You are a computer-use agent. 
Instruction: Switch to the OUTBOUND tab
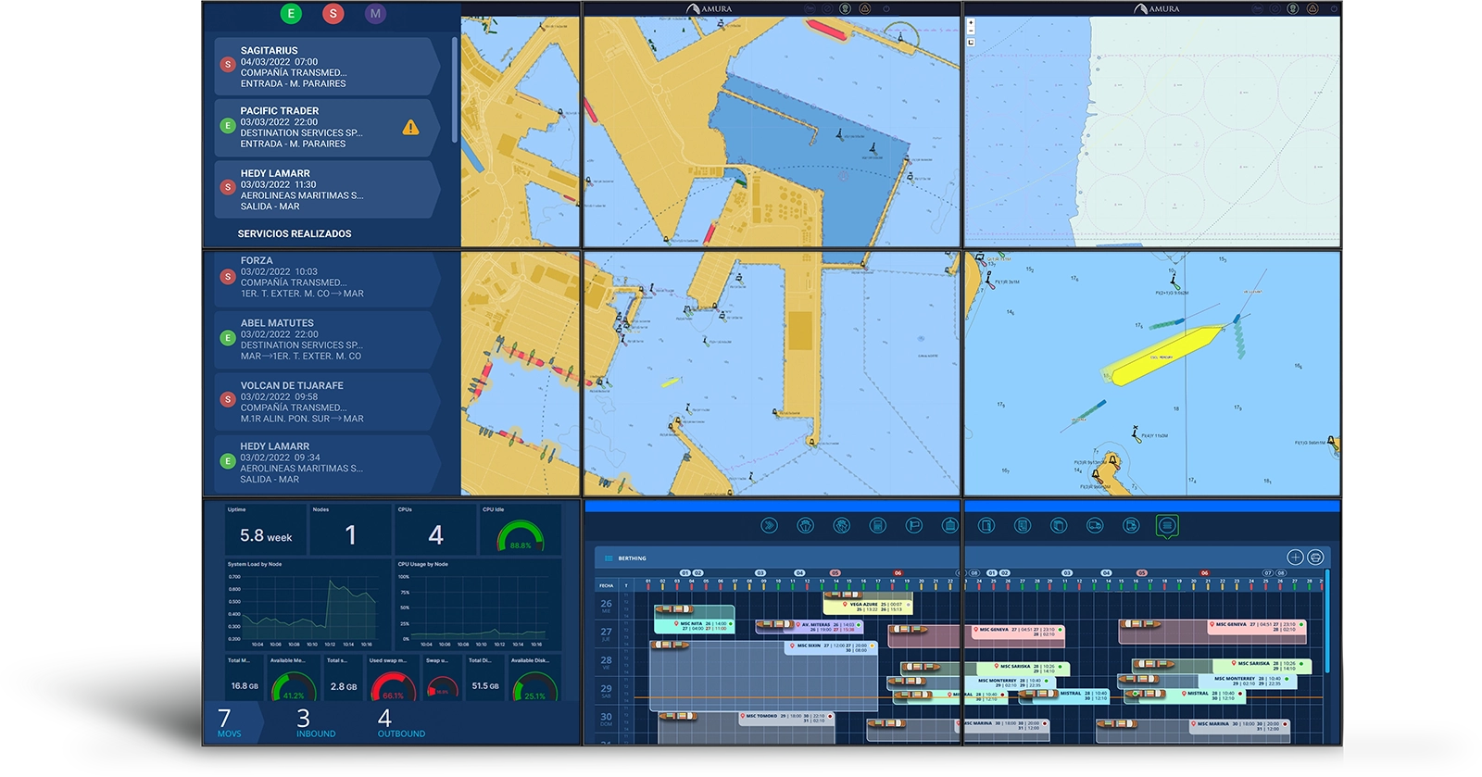tap(400, 723)
